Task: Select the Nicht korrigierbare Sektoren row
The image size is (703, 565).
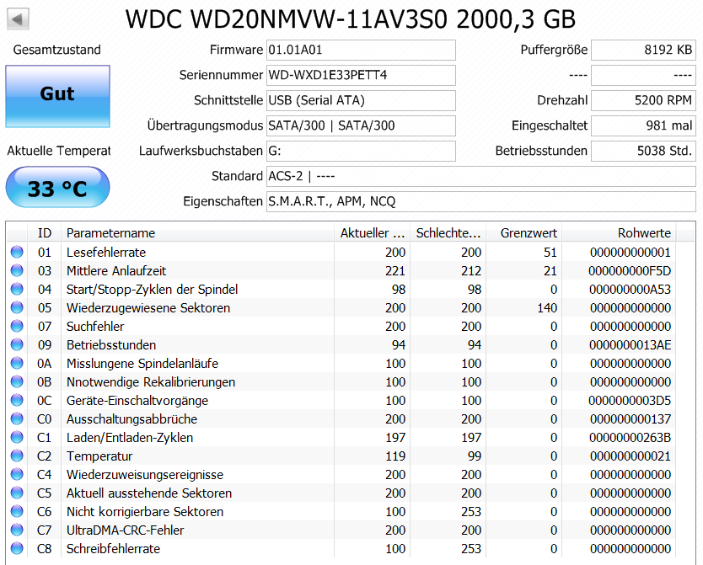Action: [342, 511]
